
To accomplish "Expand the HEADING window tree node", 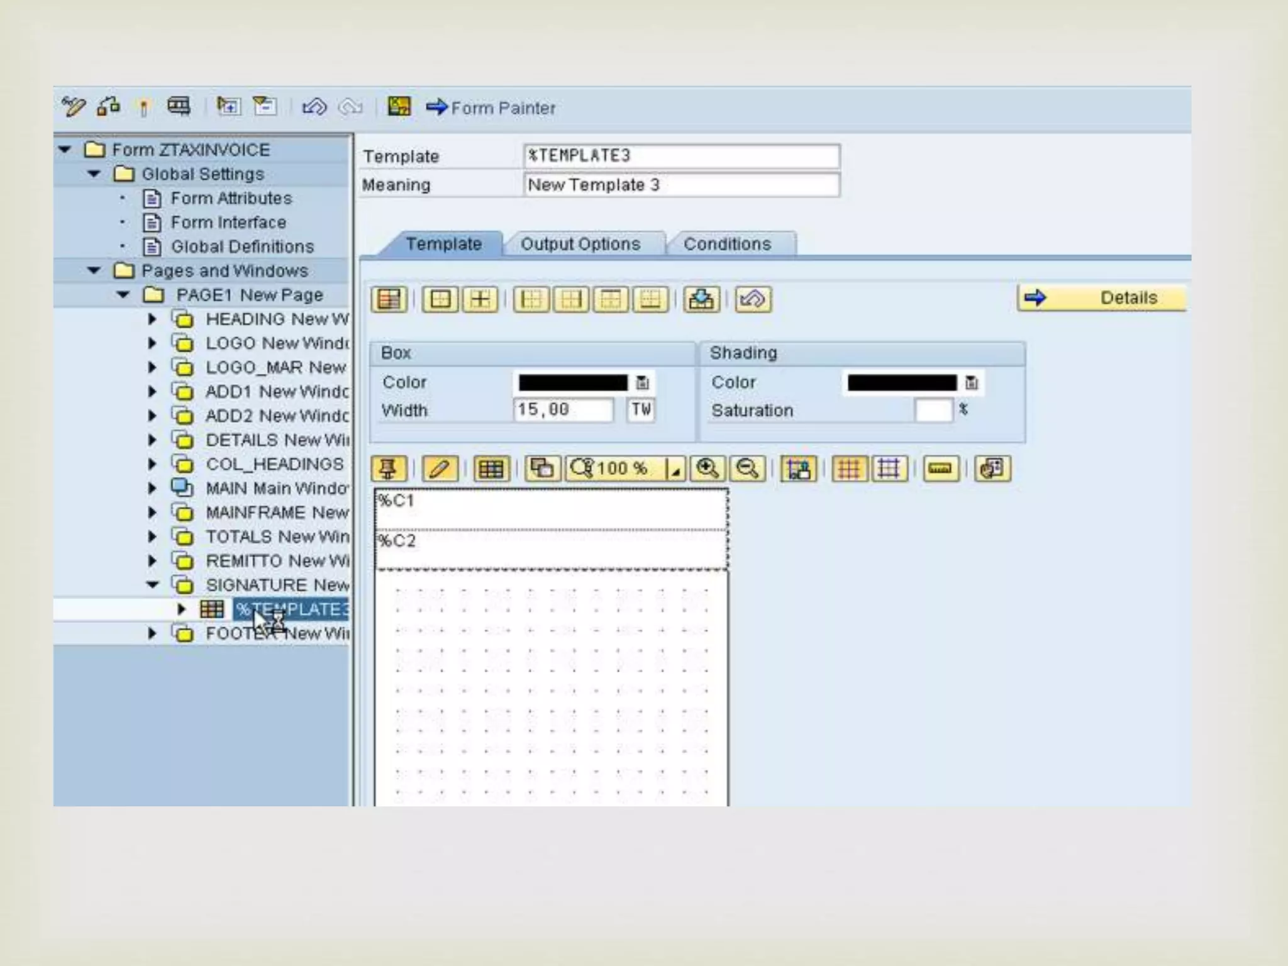I will click(152, 319).
